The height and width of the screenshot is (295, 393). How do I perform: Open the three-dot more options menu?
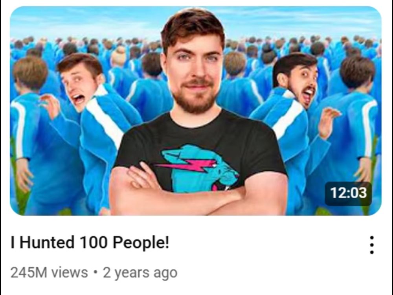click(372, 245)
